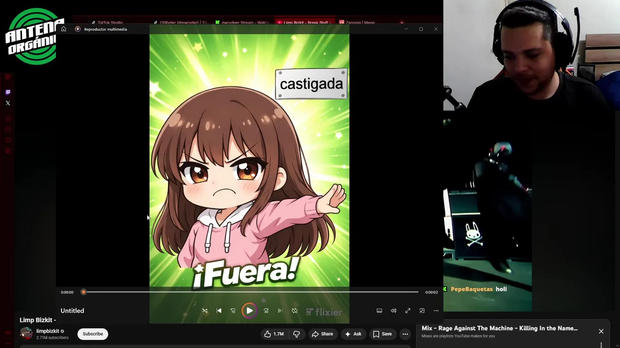Screen dimensions: 620x348
Task: Open the limpbizkit channel avatar
Action: (x=26, y=333)
